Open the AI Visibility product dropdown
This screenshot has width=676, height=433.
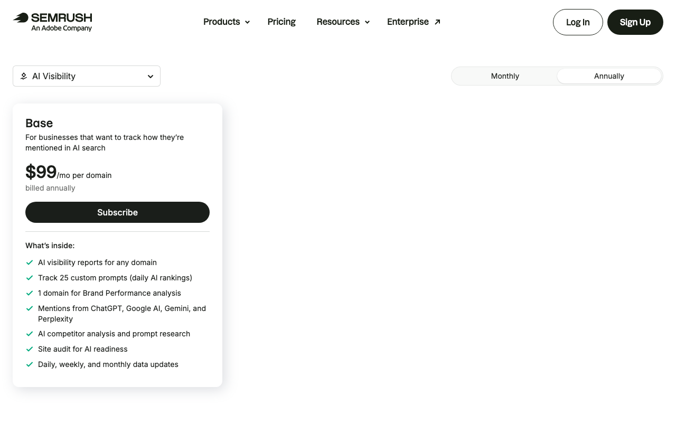tap(87, 76)
